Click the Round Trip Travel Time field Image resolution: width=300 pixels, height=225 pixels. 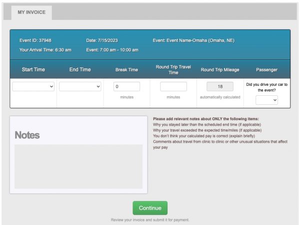click(x=173, y=86)
